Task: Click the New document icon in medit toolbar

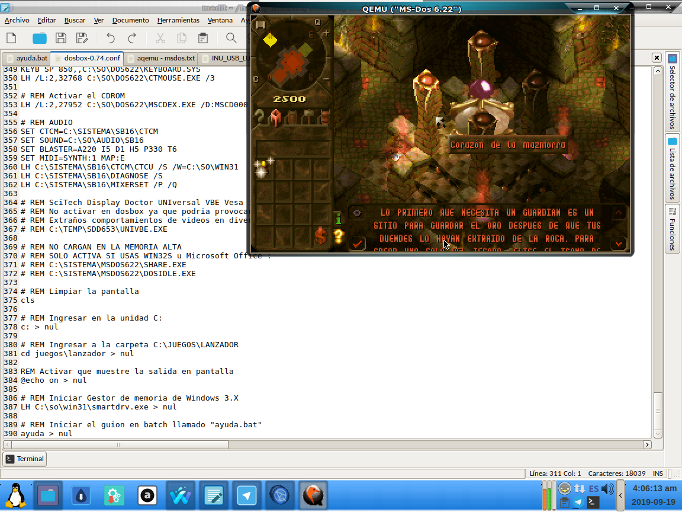Action: click(12, 39)
